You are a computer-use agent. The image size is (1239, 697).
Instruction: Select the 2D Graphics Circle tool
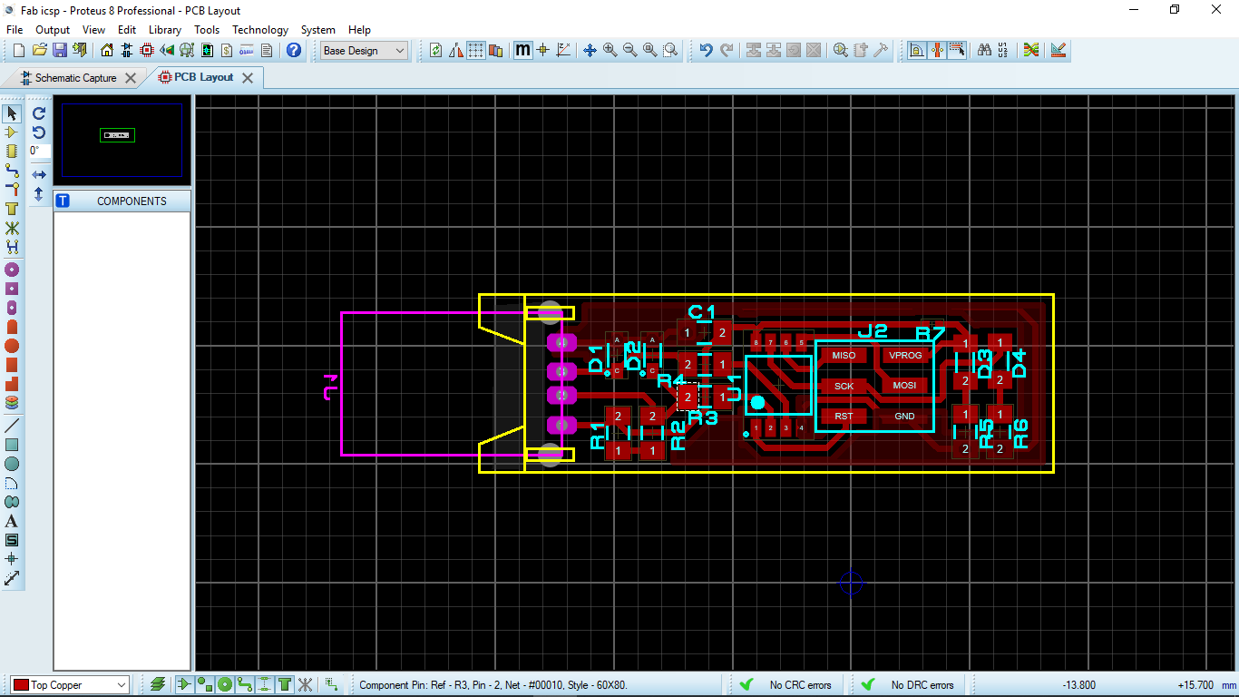click(x=12, y=464)
